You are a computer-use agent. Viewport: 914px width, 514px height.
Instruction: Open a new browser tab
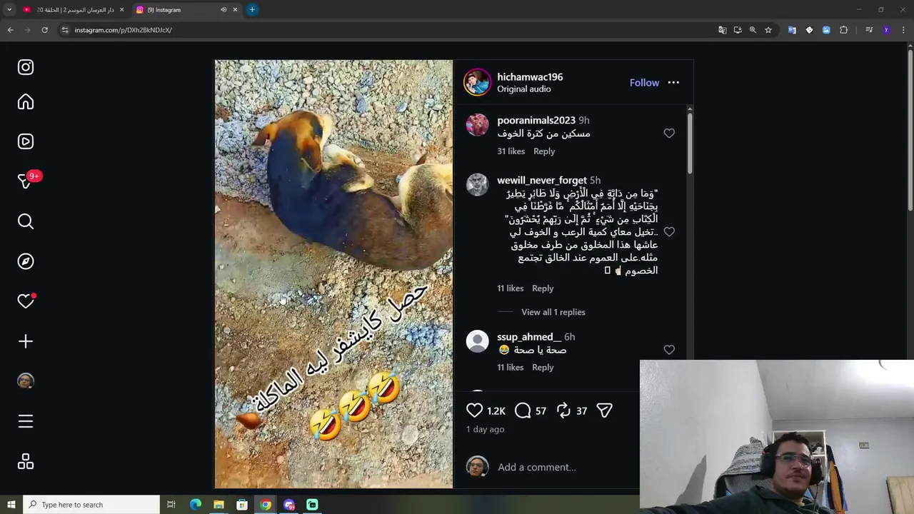pyautogui.click(x=252, y=10)
